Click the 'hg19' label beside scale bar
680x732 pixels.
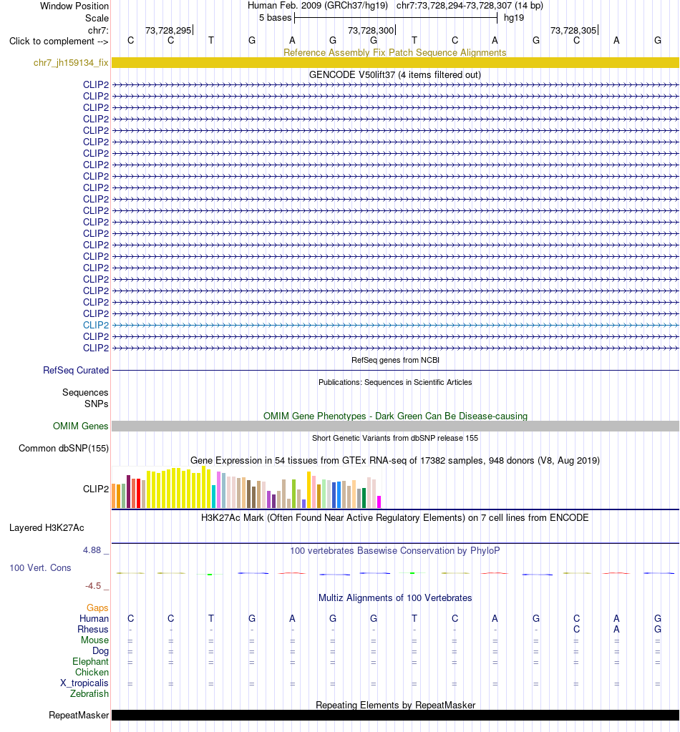coord(514,18)
